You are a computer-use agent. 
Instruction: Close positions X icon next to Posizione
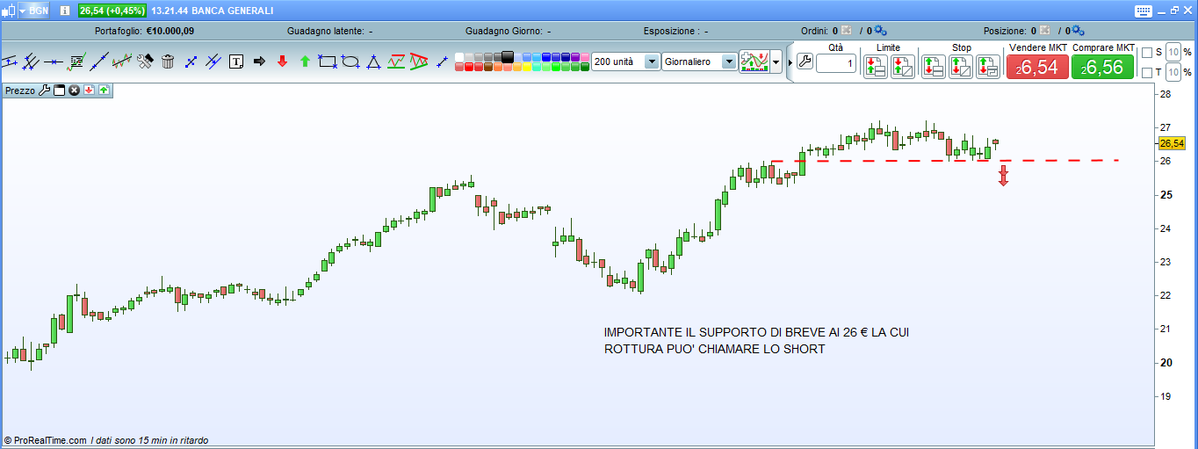pos(1045,31)
